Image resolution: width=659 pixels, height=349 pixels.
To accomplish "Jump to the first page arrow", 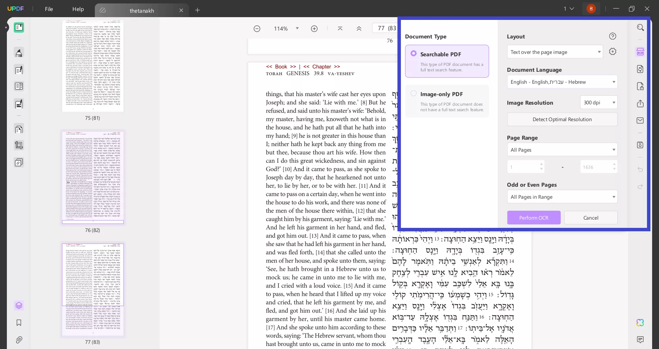I will tap(340, 29).
